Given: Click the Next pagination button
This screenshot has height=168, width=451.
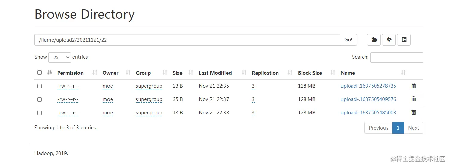Looking at the screenshot, I should tap(413, 128).
